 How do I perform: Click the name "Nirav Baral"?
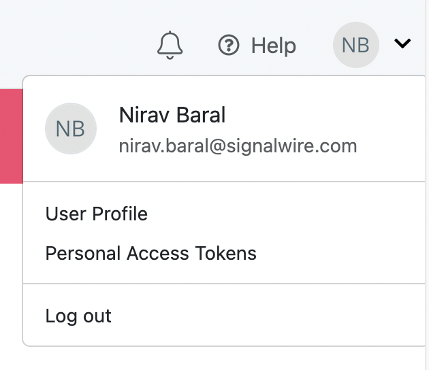(172, 115)
